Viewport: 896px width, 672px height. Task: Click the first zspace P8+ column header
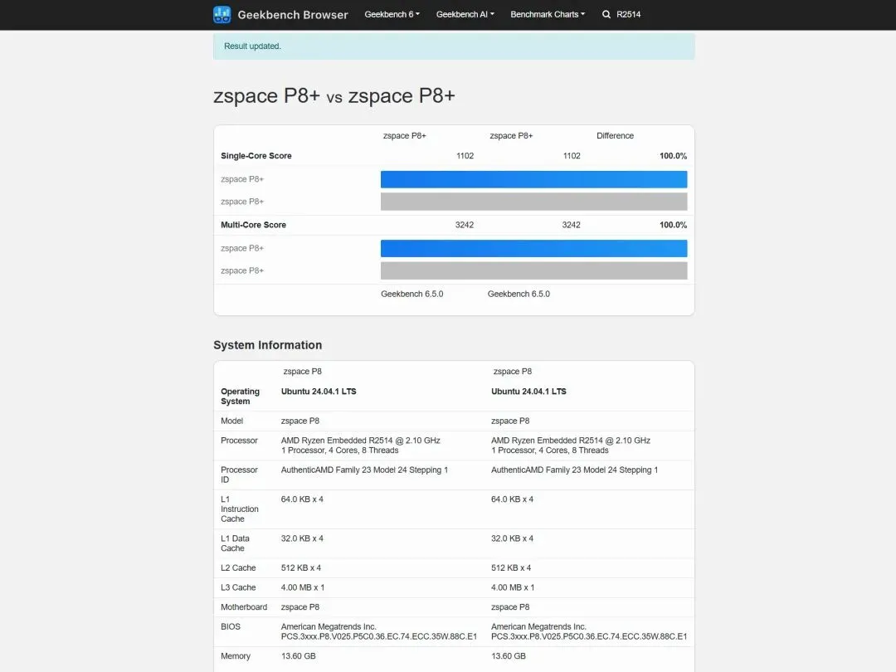click(x=405, y=135)
